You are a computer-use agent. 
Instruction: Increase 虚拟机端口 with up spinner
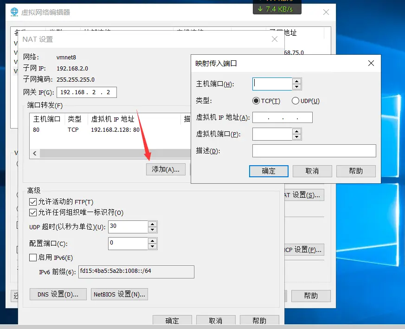[296, 131]
